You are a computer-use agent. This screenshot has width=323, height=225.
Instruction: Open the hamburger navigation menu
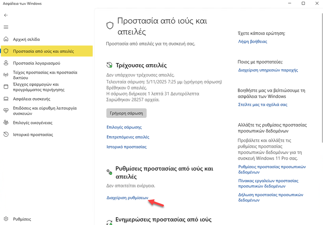pos(6,27)
